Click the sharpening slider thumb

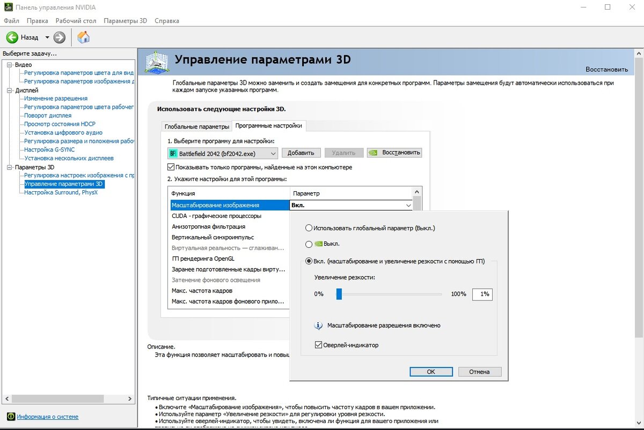click(339, 294)
